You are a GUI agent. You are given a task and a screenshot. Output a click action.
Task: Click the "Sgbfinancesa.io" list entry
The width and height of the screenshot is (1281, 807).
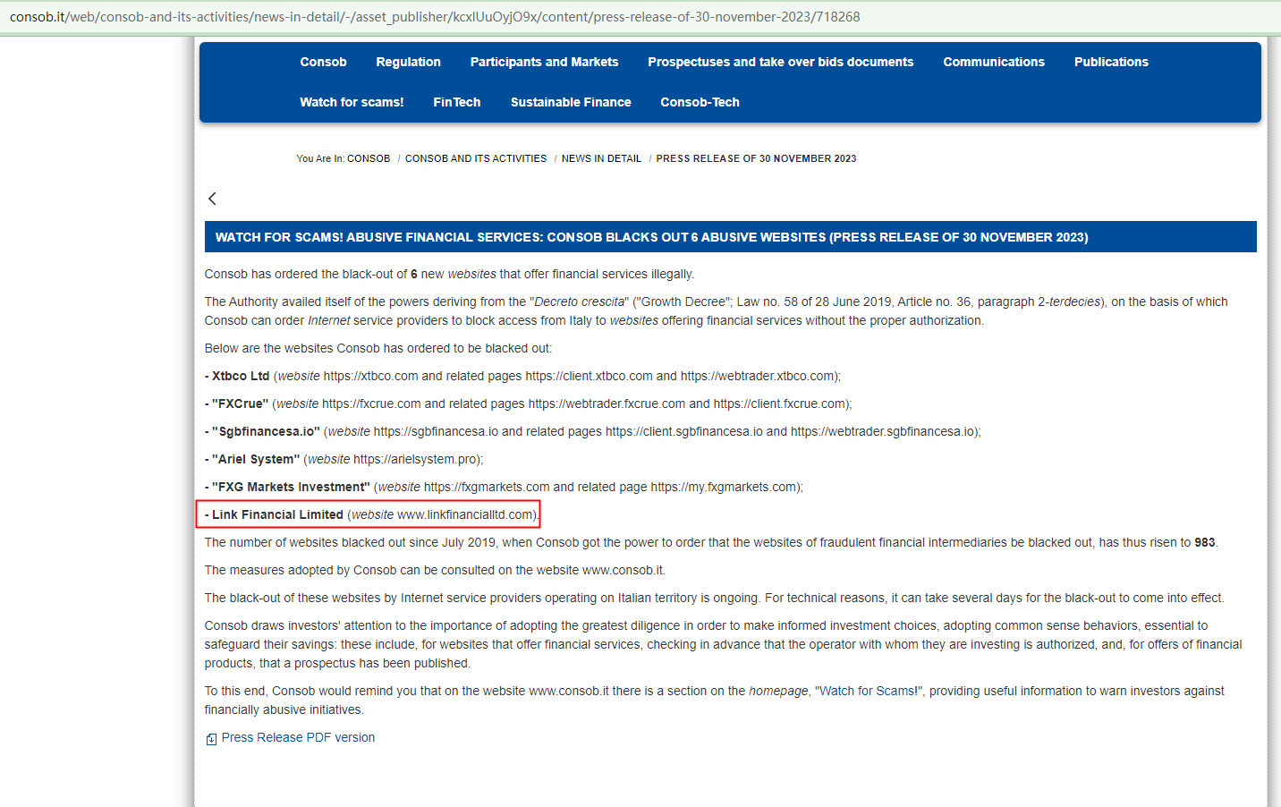click(592, 431)
